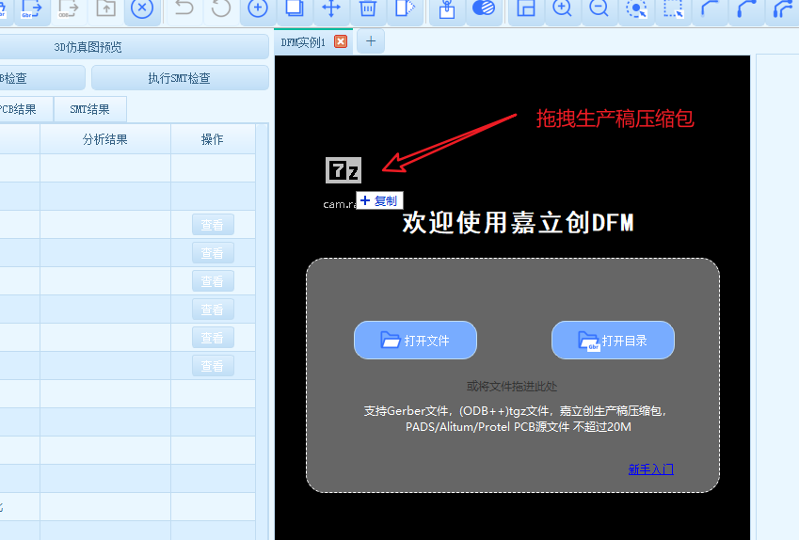This screenshot has width=799, height=540.
Task: Click the 打开目录 button
Action: click(613, 341)
